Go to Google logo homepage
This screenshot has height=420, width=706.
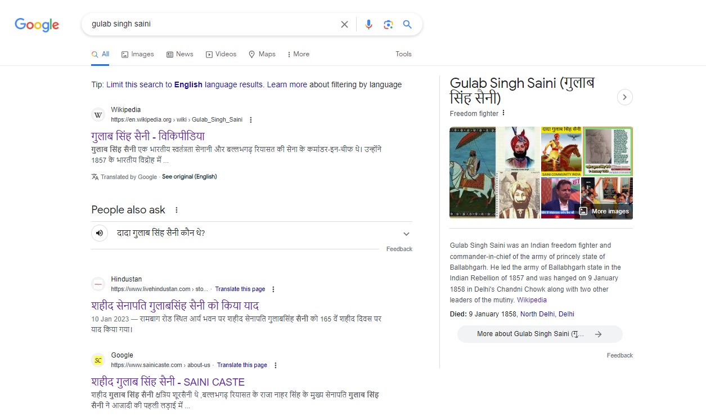[x=37, y=25]
